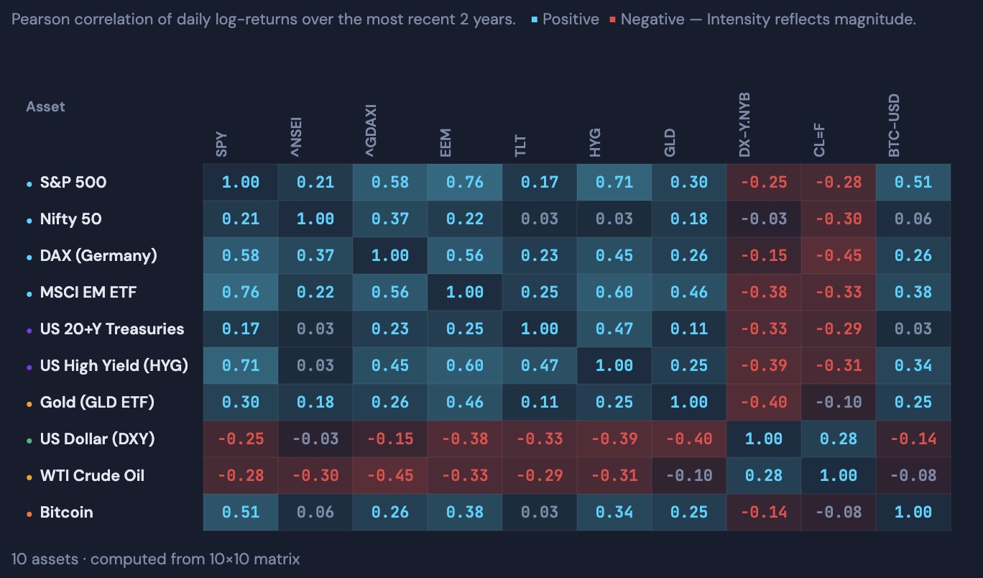The image size is (983, 578).
Task: Select the HYG column header
Action: tap(595, 143)
